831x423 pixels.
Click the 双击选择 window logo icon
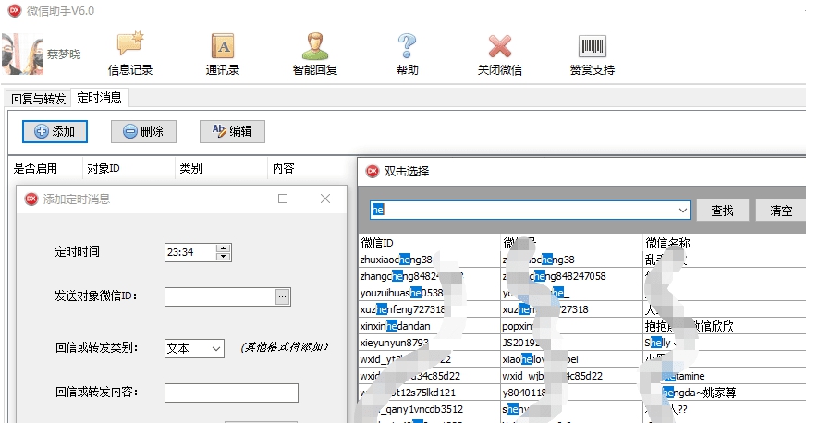pos(373,171)
